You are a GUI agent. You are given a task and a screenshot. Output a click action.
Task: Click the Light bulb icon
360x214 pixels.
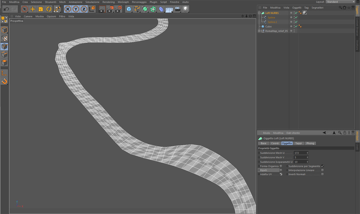[186, 9]
